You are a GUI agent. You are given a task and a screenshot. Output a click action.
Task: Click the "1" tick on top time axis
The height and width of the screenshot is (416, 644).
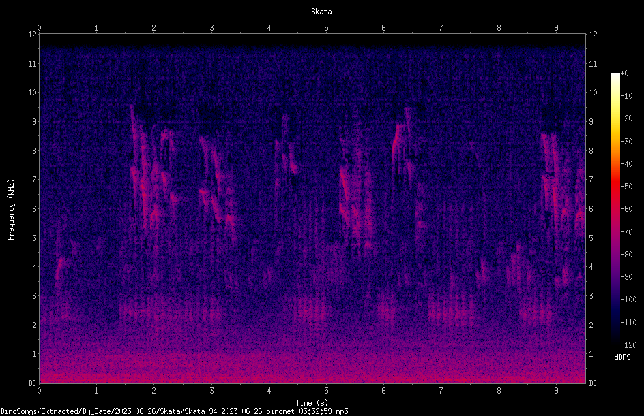(96, 28)
